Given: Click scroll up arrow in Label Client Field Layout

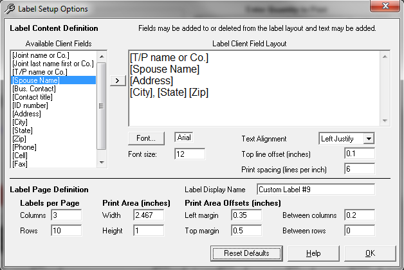Looking at the screenshot, I should 385,57.
